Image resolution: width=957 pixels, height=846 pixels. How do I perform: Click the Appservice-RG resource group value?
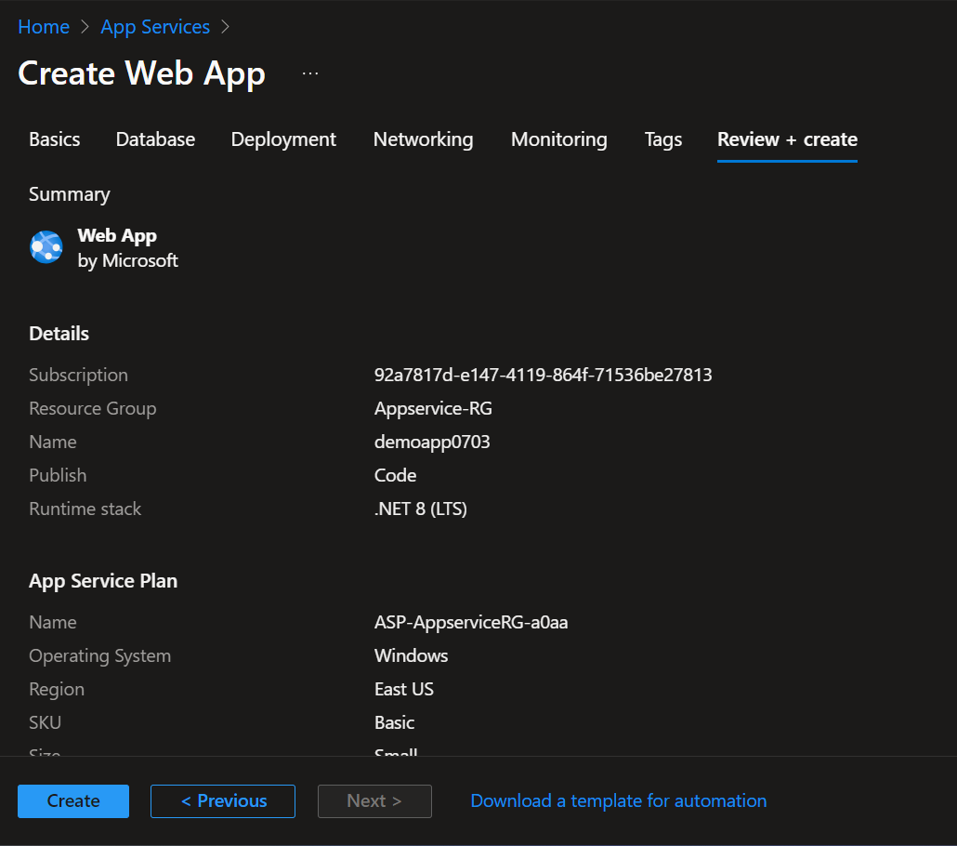point(433,408)
